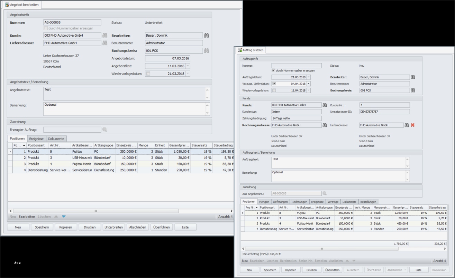
Task: Click blue move-down arrow in Angebot positions toolbar
Action: [64, 217]
